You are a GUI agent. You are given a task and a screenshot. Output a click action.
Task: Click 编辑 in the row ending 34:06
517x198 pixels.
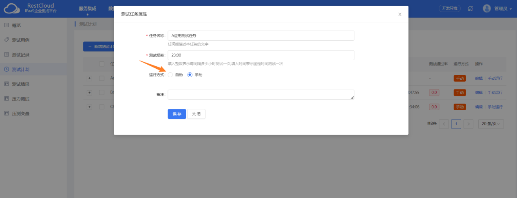(x=479, y=107)
